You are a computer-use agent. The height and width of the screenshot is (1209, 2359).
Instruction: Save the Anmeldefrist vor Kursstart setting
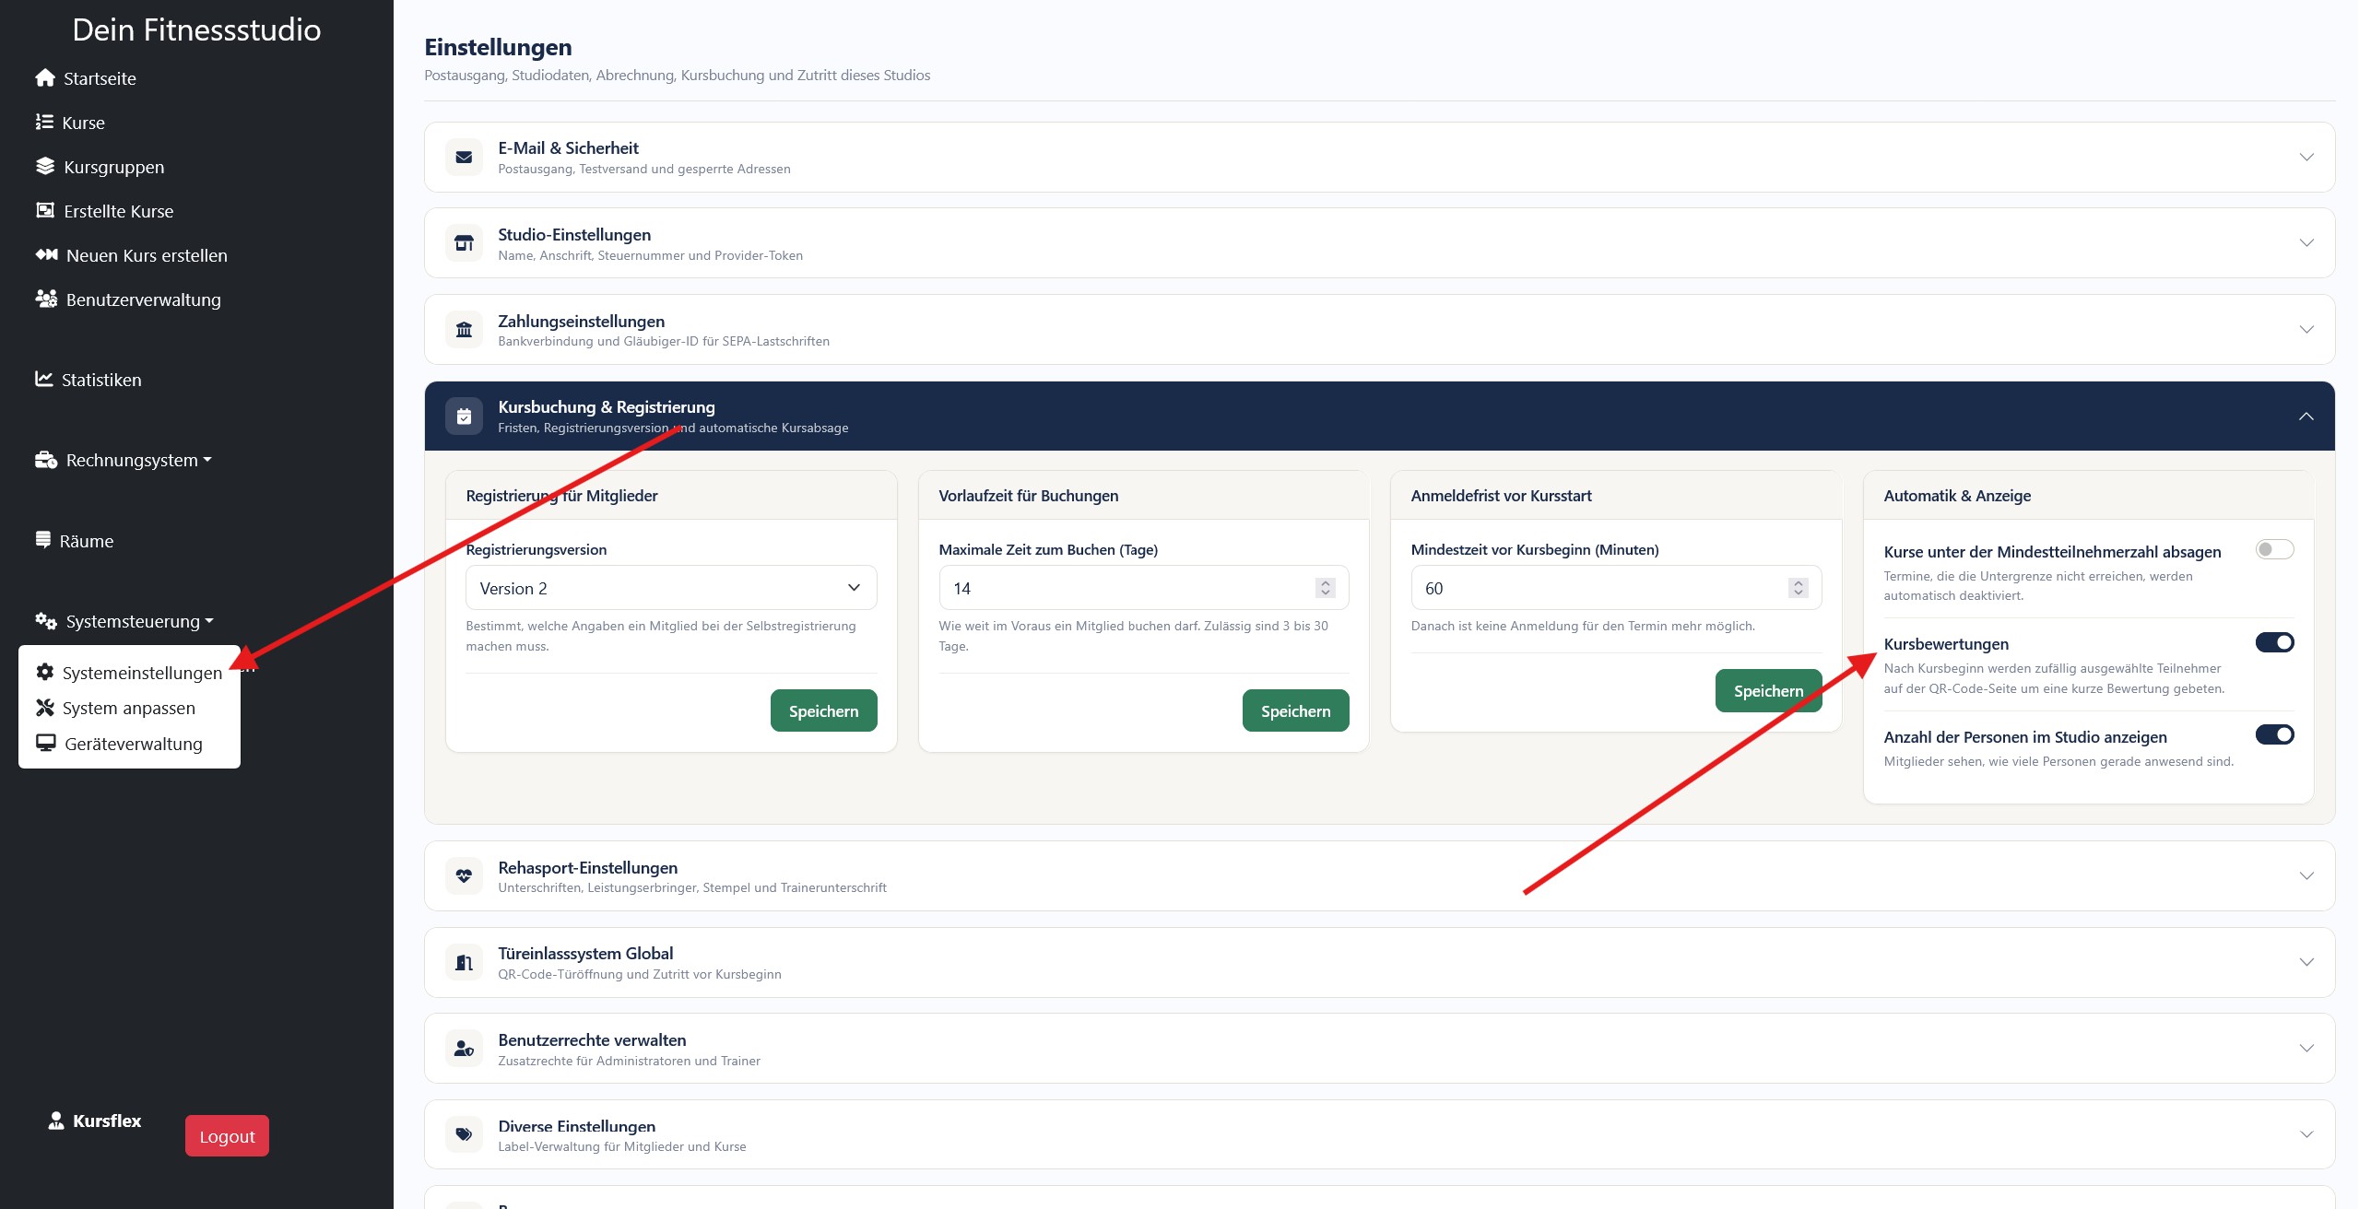pos(1768,691)
